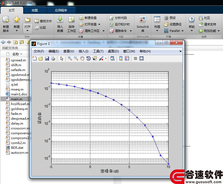The width and height of the screenshot is (223, 184).
Task: Click the Help question mark icon
Action: pos(191,19)
